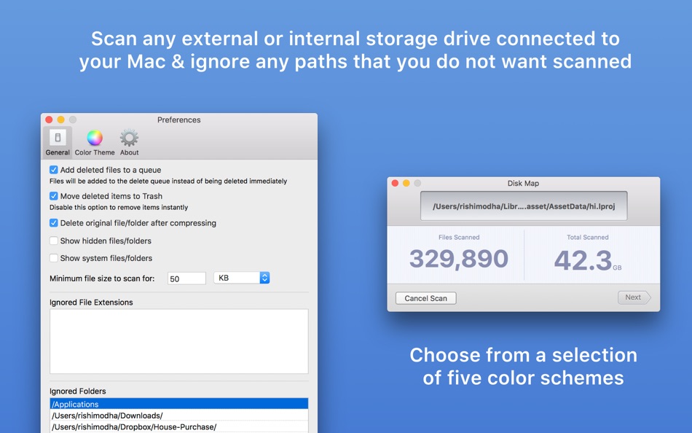The height and width of the screenshot is (433, 692).
Task: Click the Ignored Folders heading
Action: click(78, 391)
